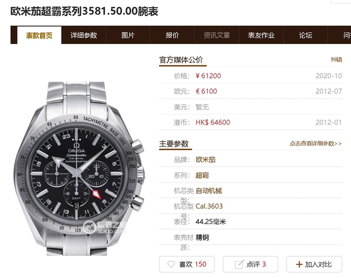Open the 表友作业 tab
Screen dimensions: 351x278
click(261, 35)
